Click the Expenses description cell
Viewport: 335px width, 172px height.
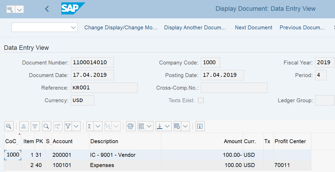point(125,165)
